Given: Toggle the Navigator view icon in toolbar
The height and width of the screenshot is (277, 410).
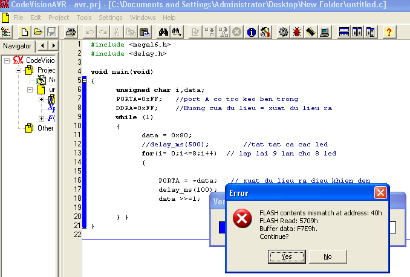Looking at the screenshot, I should tap(6, 32).
